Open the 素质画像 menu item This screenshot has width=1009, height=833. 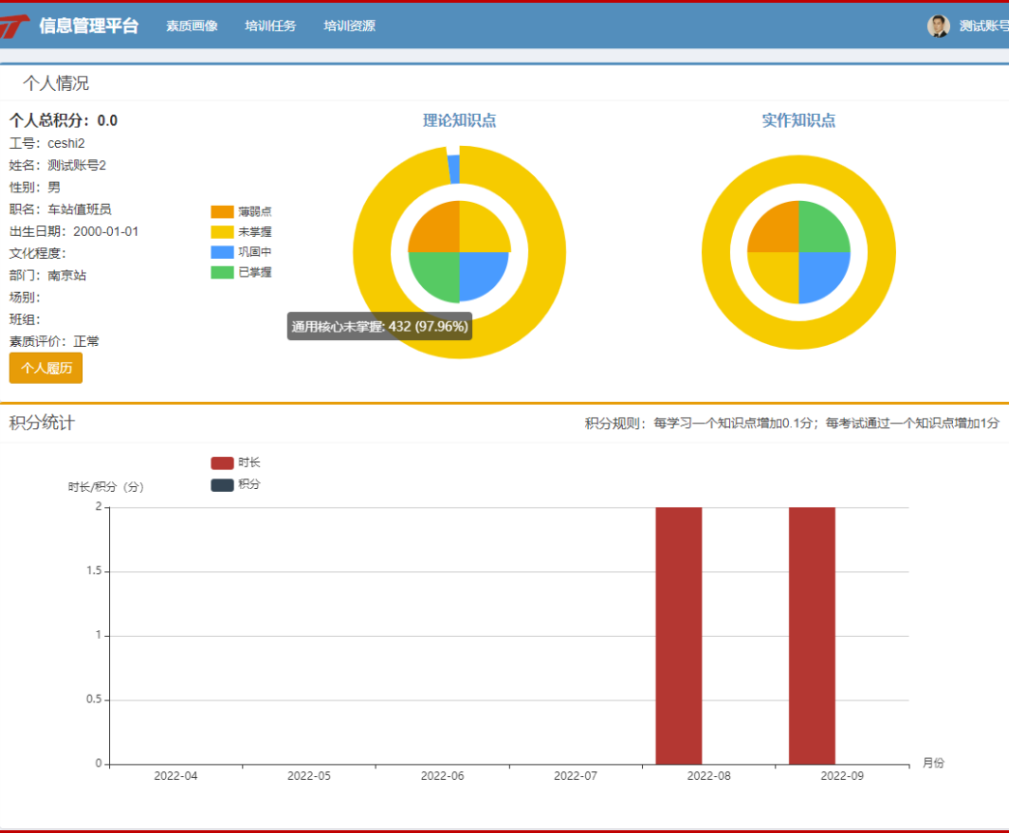191,26
